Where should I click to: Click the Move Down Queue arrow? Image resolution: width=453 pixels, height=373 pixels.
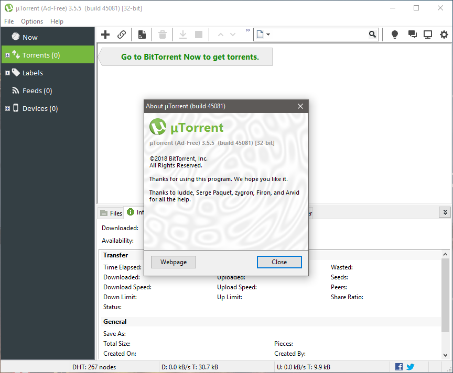click(233, 35)
